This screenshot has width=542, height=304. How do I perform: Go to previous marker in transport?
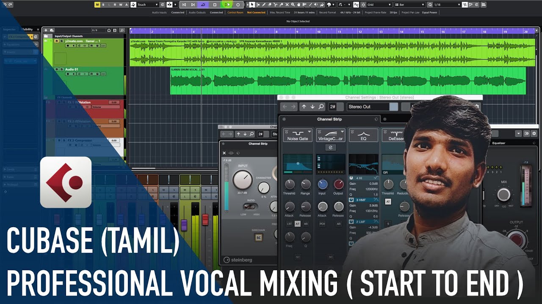coord(184,5)
